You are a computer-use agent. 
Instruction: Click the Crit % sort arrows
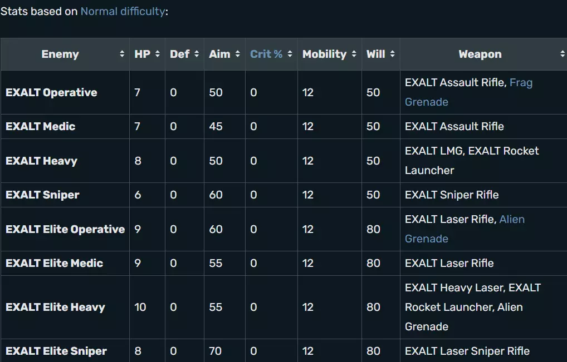click(290, 54)
